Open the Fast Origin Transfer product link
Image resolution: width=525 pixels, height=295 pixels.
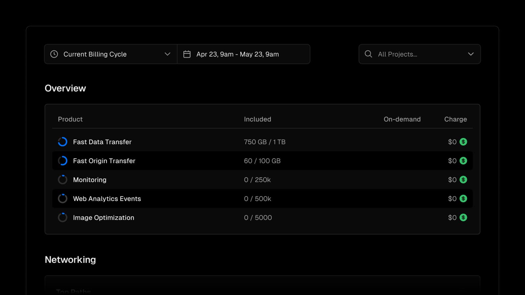[x=104, y=161]
